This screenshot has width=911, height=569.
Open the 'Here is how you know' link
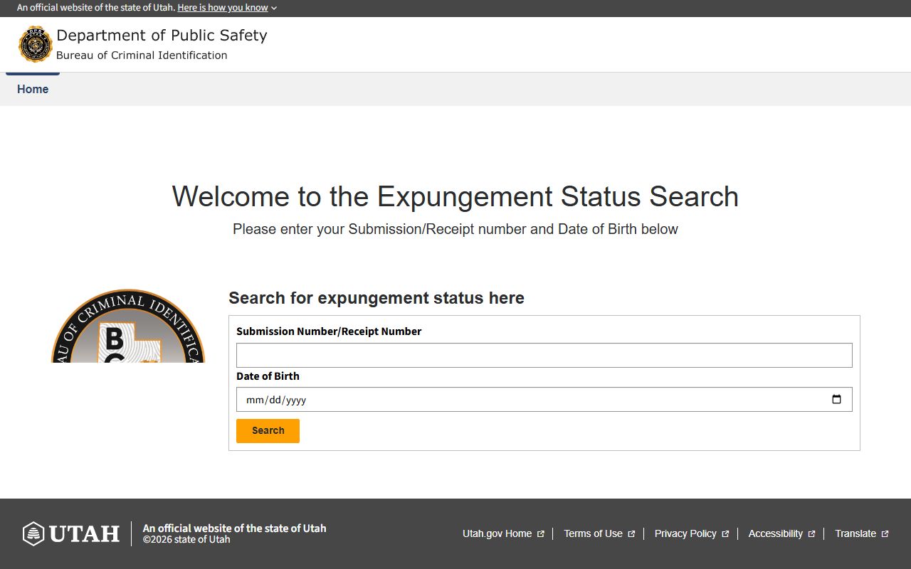tap(223, 8)
